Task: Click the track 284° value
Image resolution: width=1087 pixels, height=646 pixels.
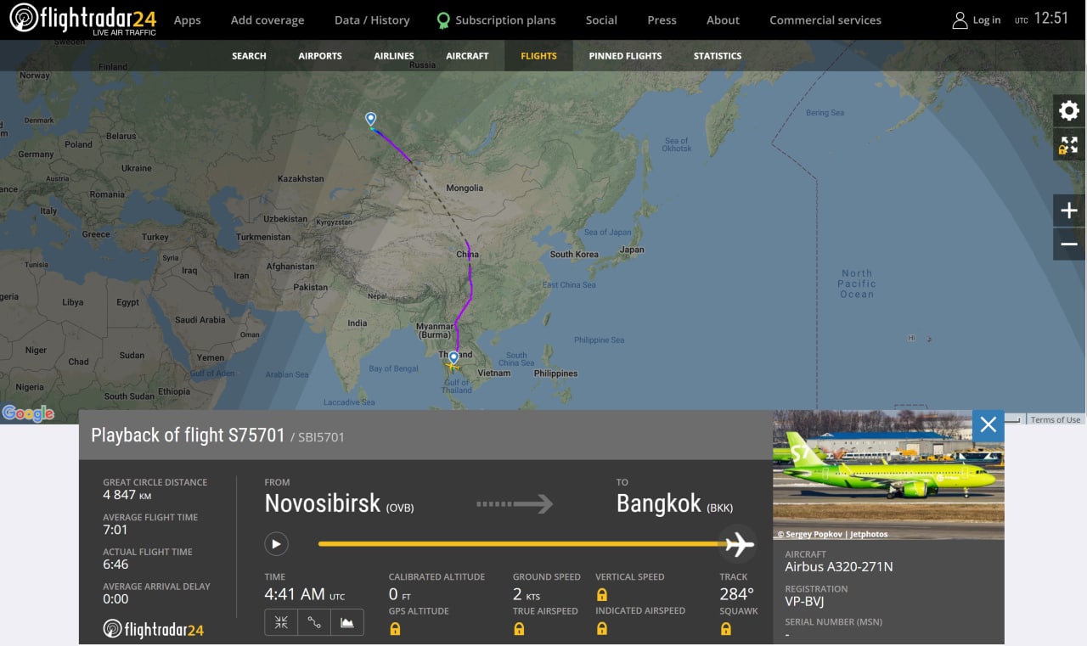Action: [x=736, y=594]
